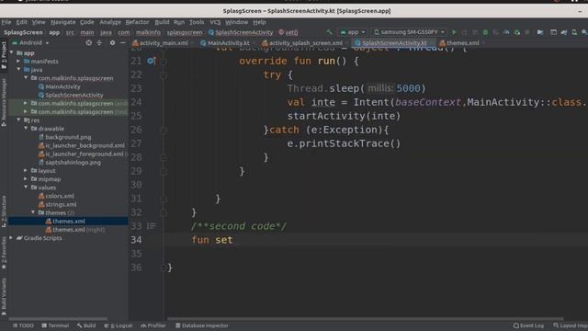Viewport: 588px width, 331px height.
Task: Collapse the res folder arrow
Action: pos(18,120)
